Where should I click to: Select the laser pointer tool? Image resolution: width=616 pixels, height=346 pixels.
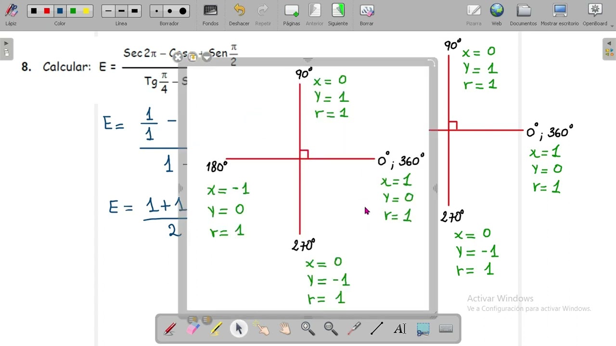tap(354, 329)
